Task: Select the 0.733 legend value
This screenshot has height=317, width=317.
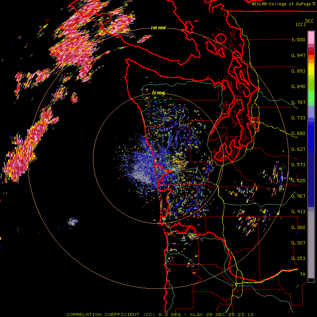Action: point(298,118)
